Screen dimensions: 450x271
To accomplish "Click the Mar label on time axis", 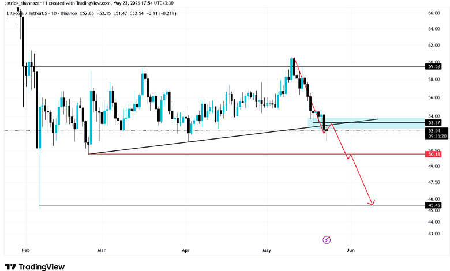I will coord(102,250).
